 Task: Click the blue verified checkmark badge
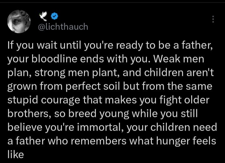(x=55, y=16)
